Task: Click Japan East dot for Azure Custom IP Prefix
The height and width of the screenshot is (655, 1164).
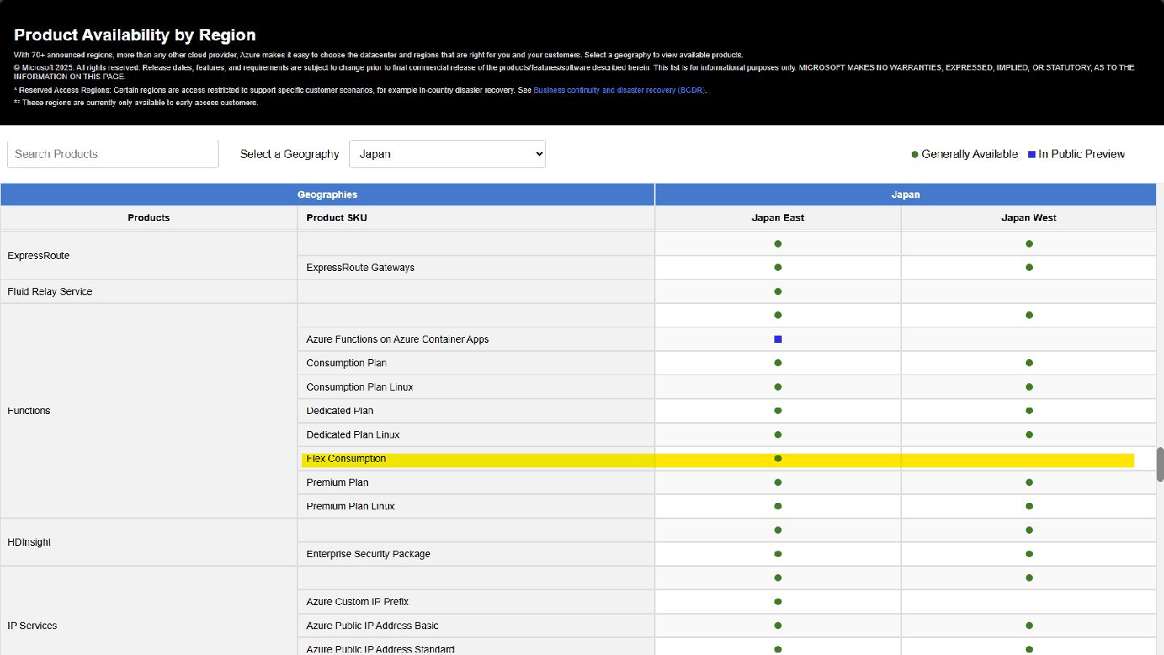Action: 778,602
